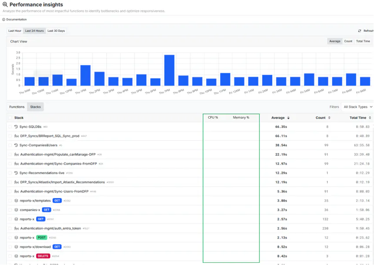
Task: Click the function icon beside DFP_Syncs/BRReport_SQL_Sync_prod
Action: click(16, 136)
